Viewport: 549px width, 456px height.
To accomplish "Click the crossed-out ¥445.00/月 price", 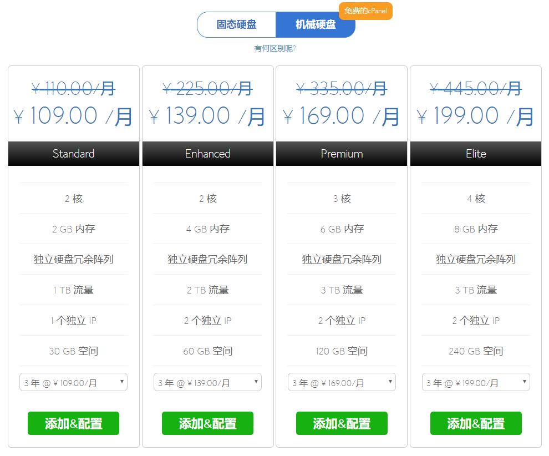I will [x=476, y=88].
